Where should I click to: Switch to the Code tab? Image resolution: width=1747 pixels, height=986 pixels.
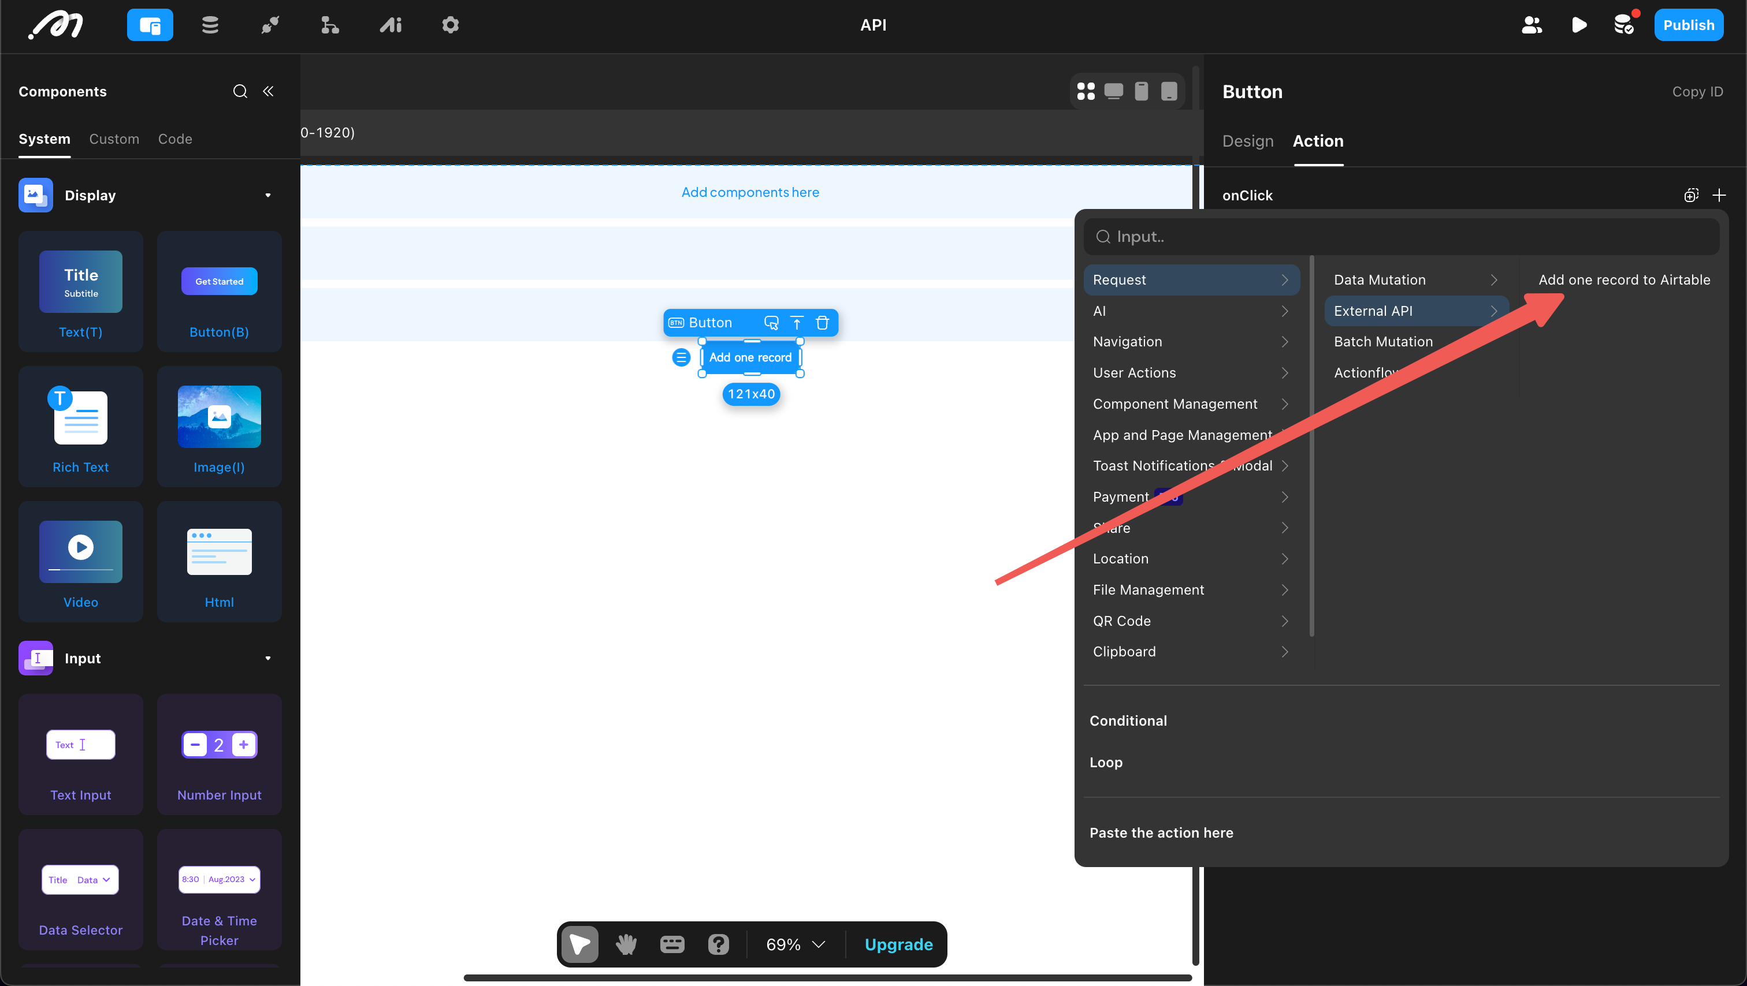(x=175, y=139)
